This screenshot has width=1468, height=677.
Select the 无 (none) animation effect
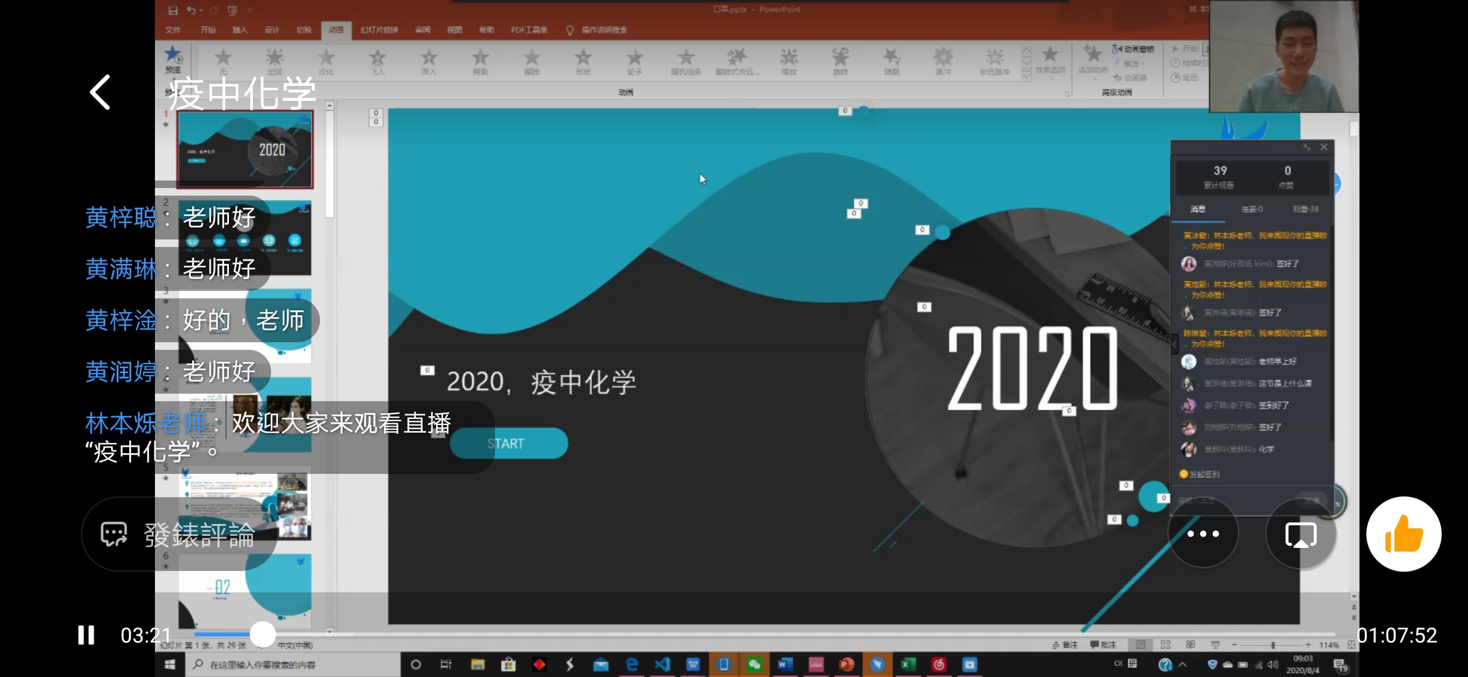(x=223, y=61)
